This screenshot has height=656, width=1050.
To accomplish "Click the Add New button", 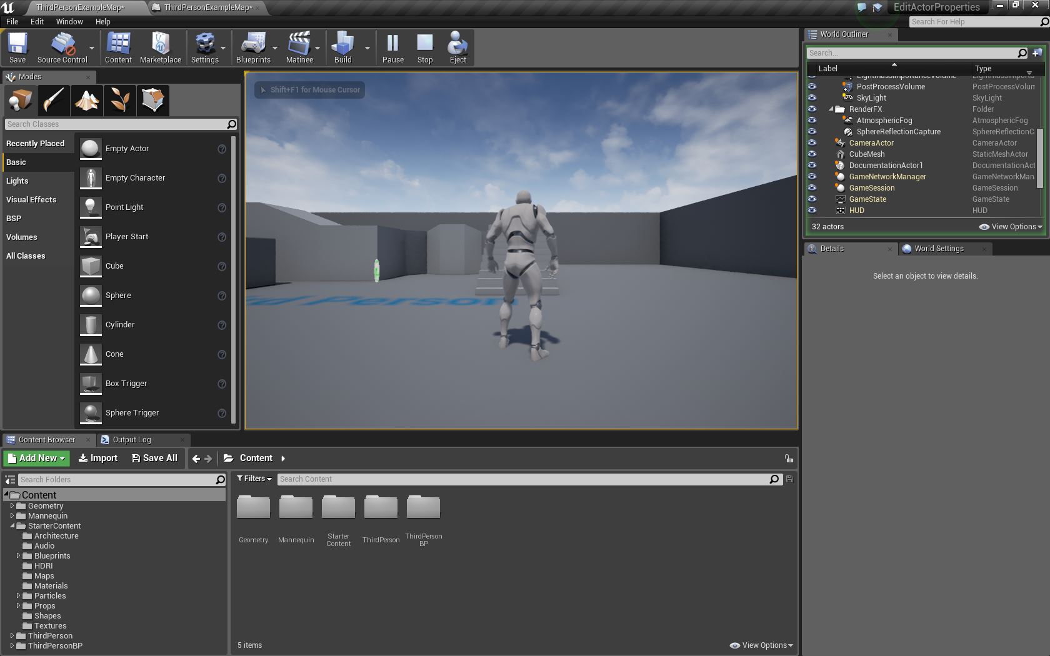I will 37,458.
